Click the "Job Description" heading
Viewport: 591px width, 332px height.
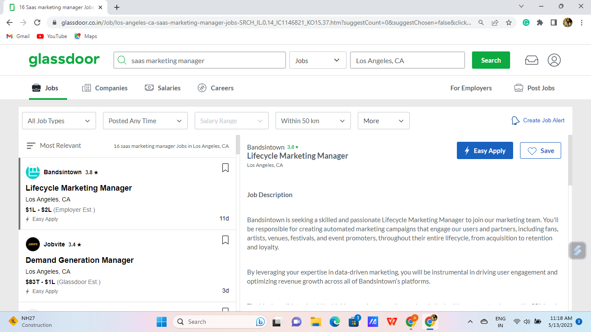pyautogui.click(x=270, y=195)
